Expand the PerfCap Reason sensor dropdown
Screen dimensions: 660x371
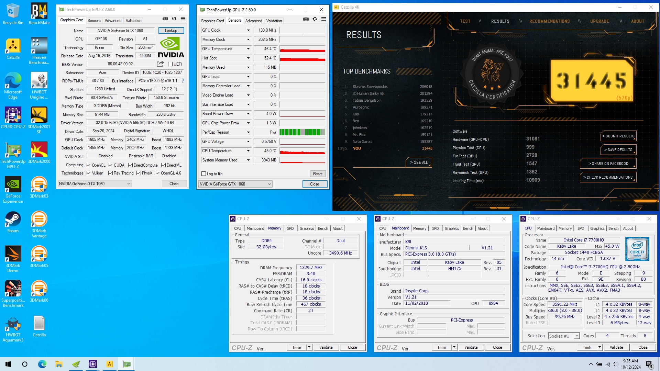[x=248, y=132]
